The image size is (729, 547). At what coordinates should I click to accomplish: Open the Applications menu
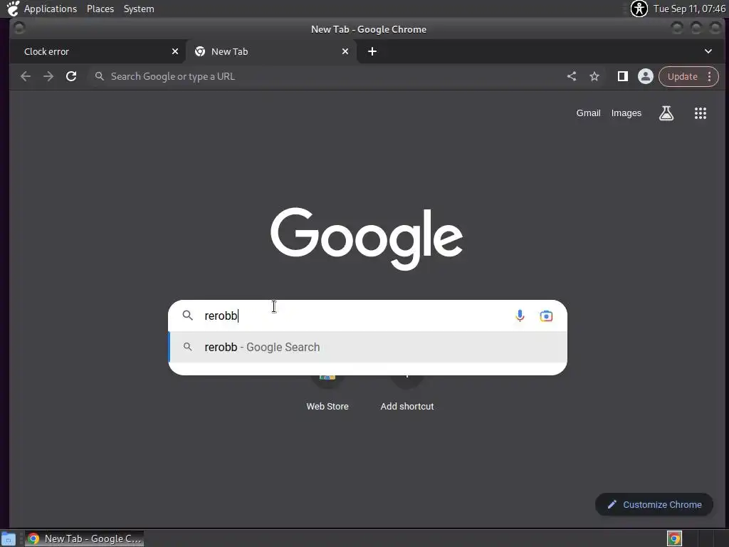click(51, 9)
